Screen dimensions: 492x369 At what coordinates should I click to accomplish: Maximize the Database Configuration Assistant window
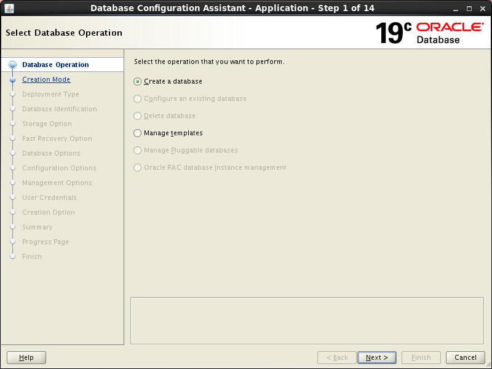click(469, 8)
